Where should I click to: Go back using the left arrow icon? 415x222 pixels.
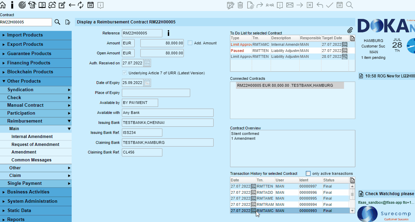click(x=72, y=5)
